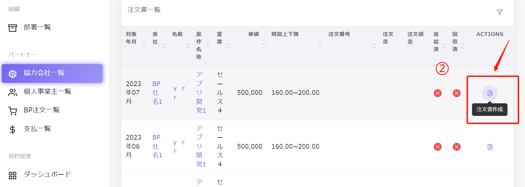
Task: Click the filter funnel icon
Action: tap(500, 12)
